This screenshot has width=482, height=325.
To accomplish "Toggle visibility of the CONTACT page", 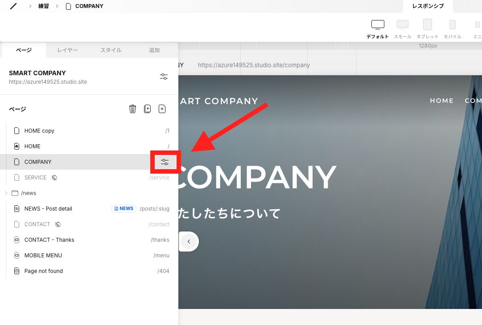I will point(58,224).
